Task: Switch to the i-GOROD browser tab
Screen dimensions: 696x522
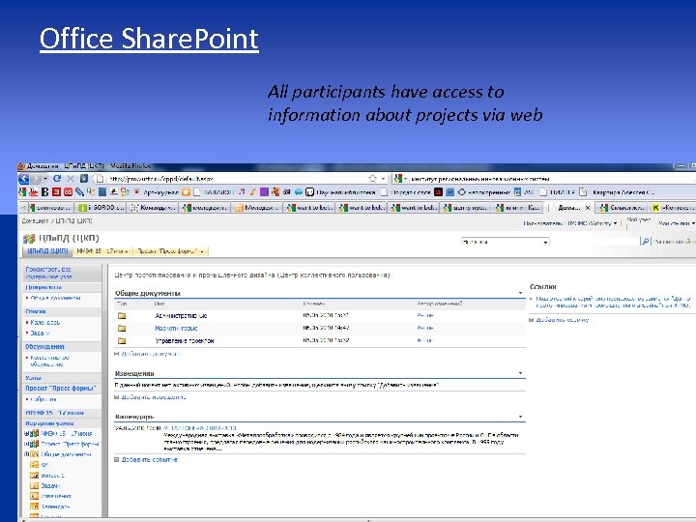Action: coord(101,207)
